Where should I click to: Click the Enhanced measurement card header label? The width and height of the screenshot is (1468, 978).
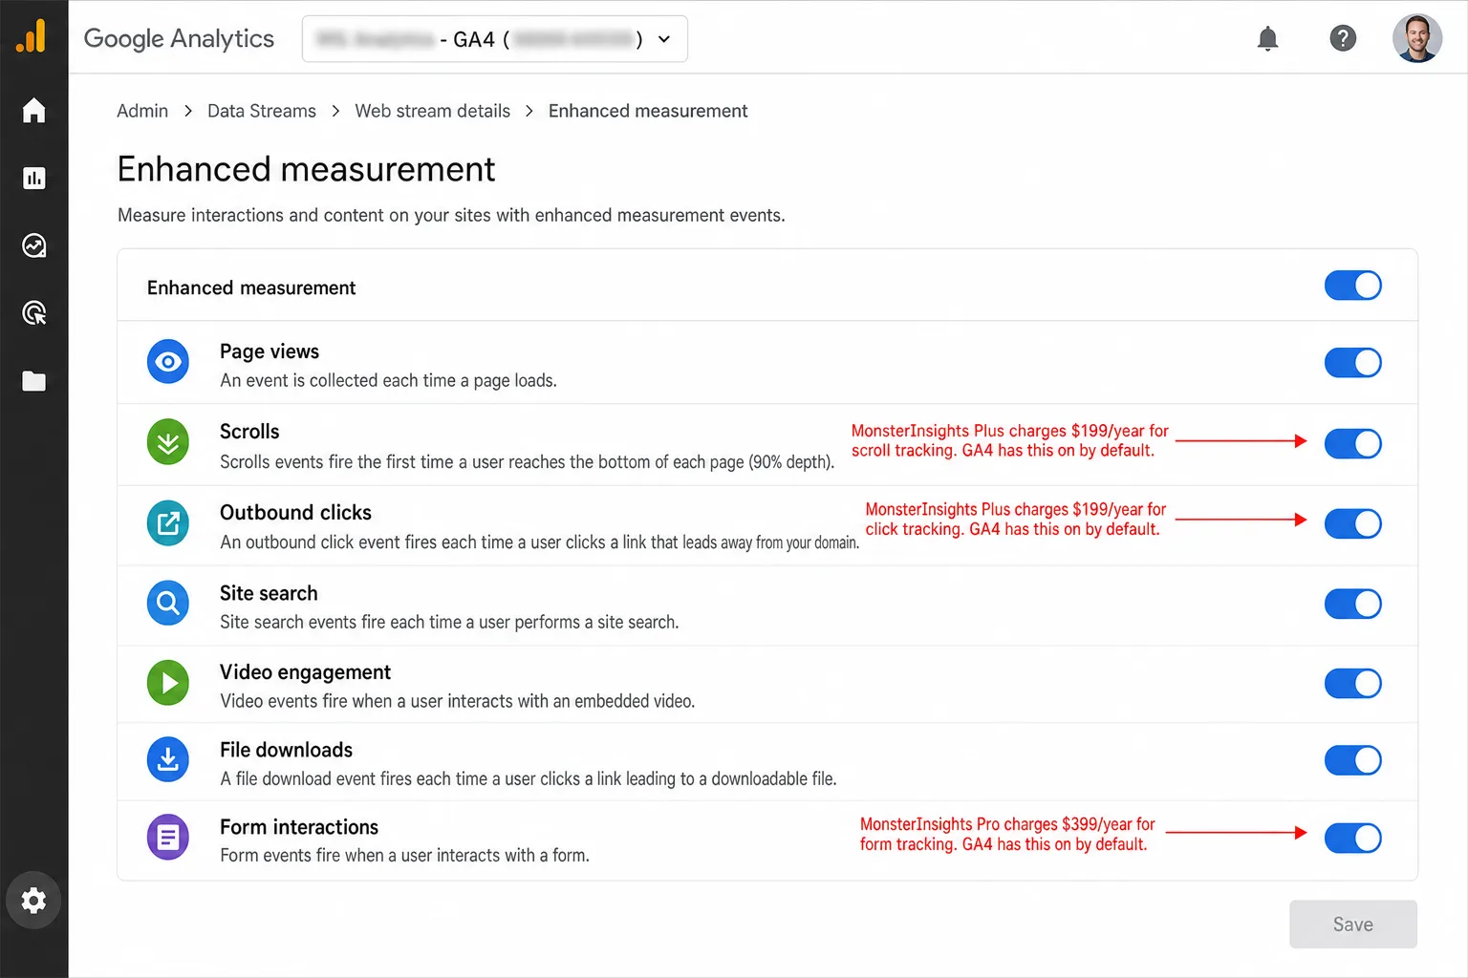pyautogui.click(x=251, y=287)
